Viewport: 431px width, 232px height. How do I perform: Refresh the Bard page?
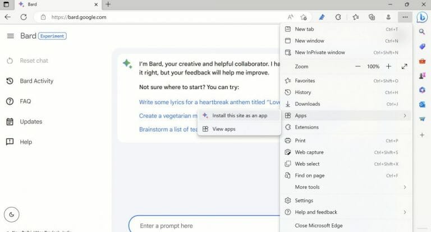point(24,17)
